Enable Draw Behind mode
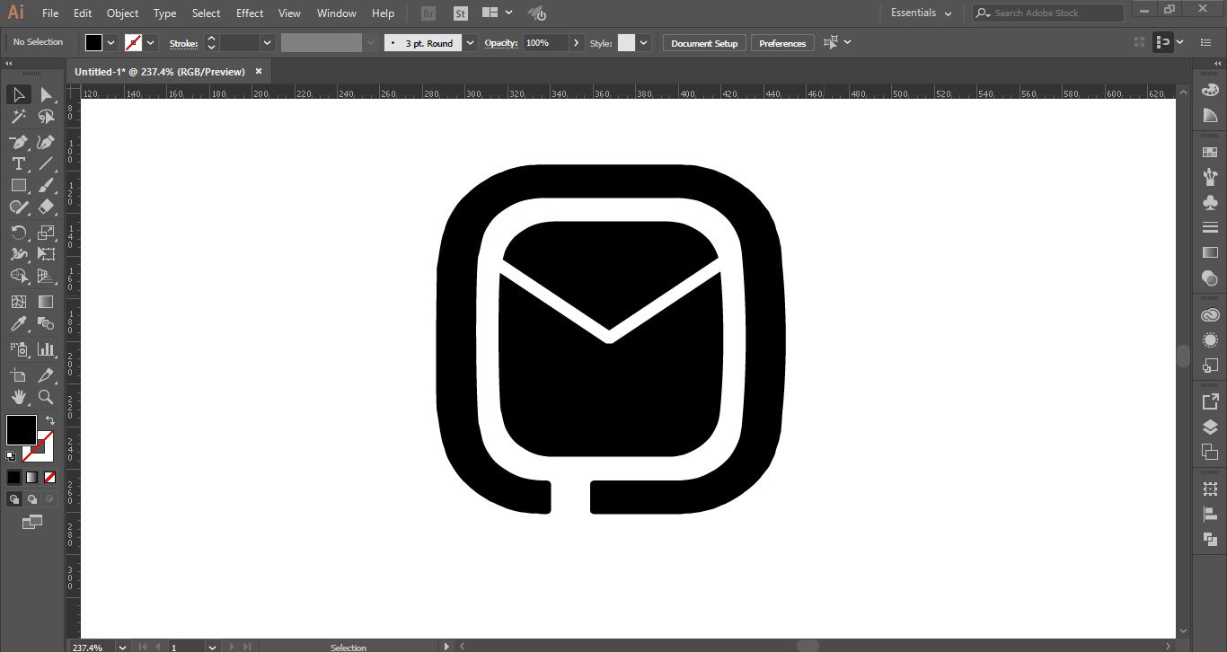Screen dimensions: 1227x652 pos(32,499)
